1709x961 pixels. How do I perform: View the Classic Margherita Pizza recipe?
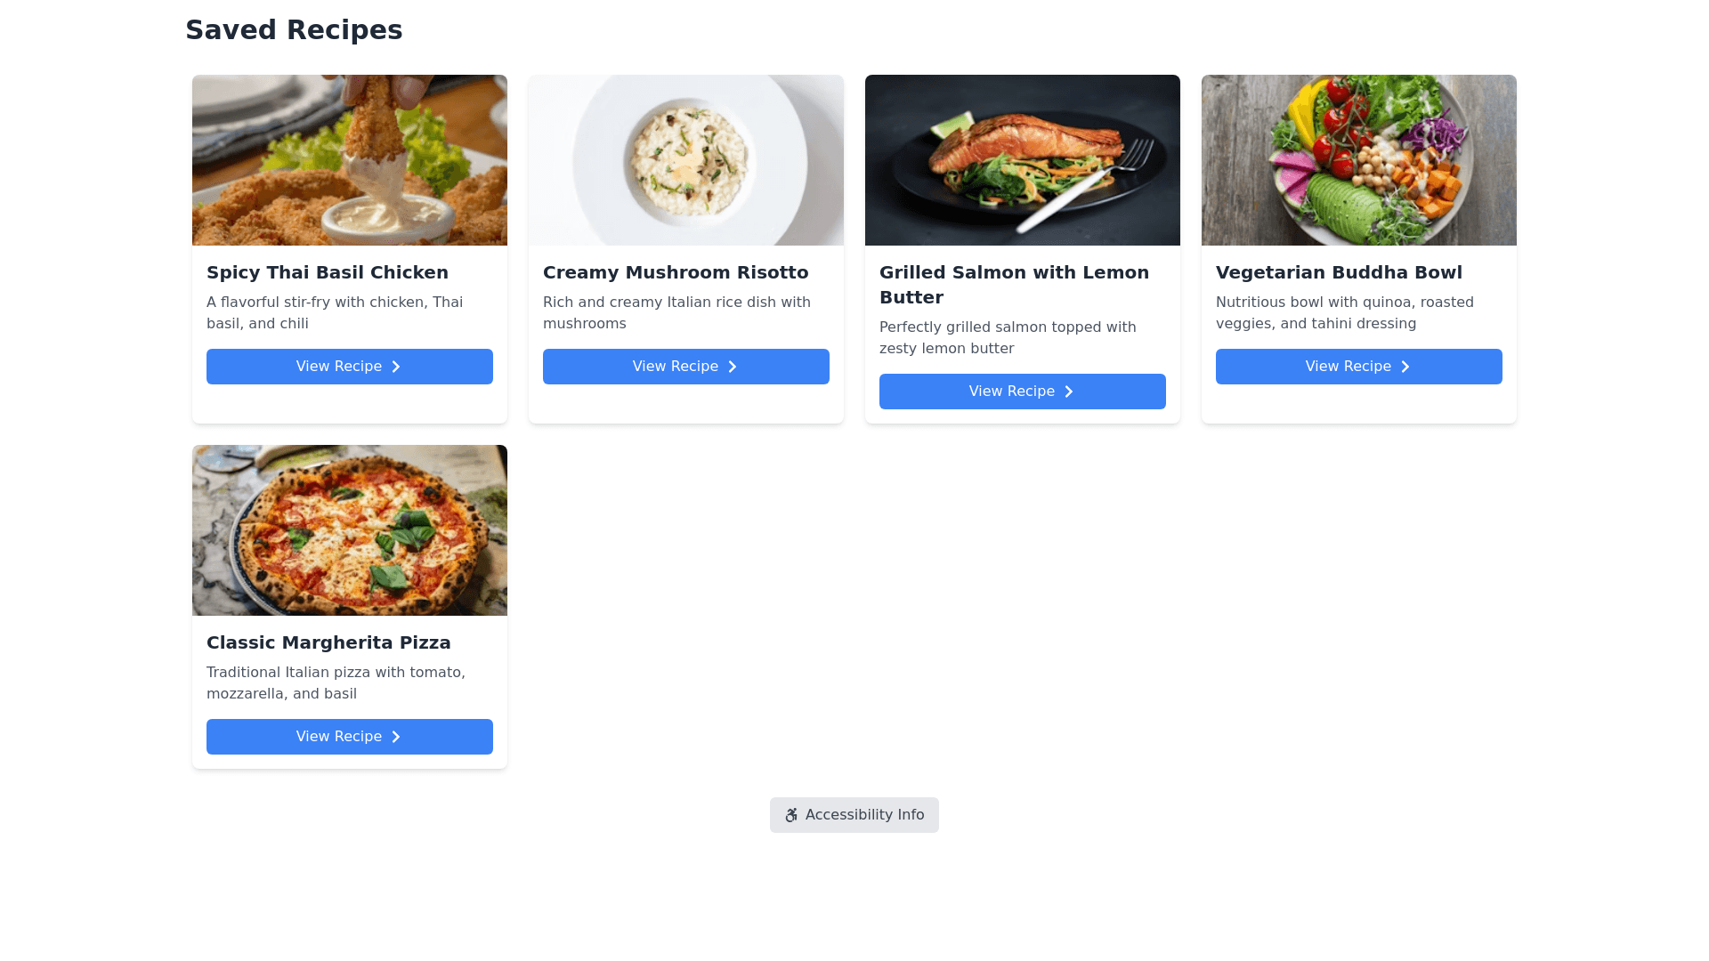[x=349, y=737]
